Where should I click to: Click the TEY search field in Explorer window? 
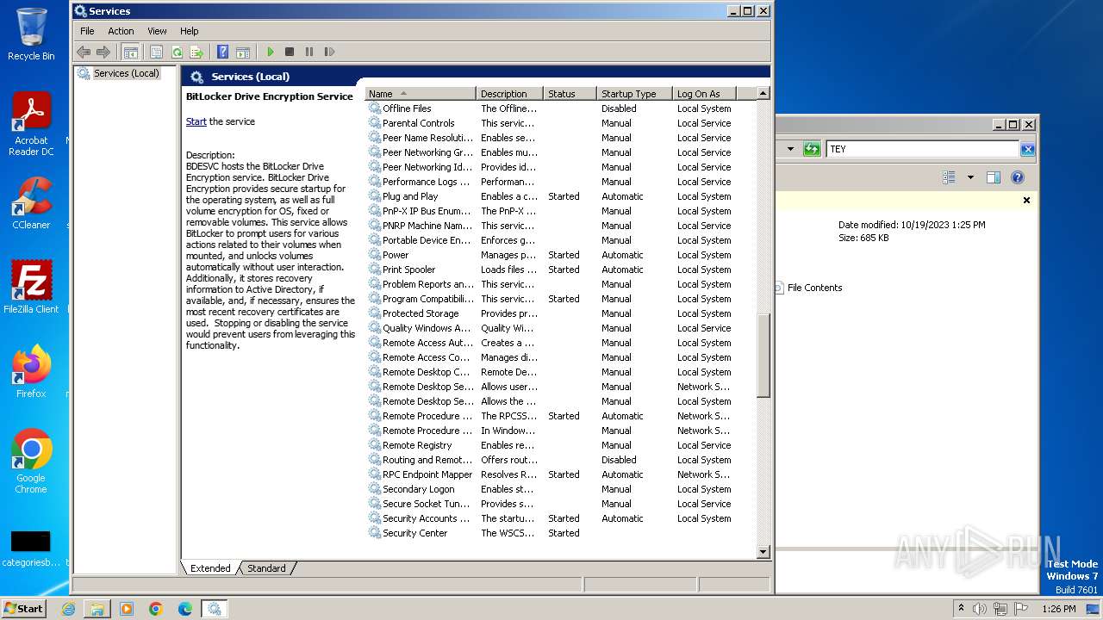(923, 149)
